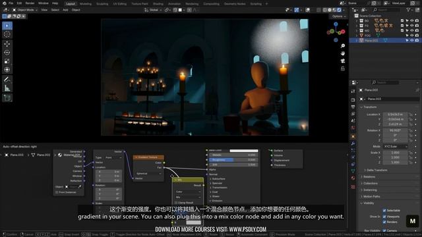Toggle the Ray Visibility Camera checkbox
This screenshot has width=422, height=237.
(384, 230)
